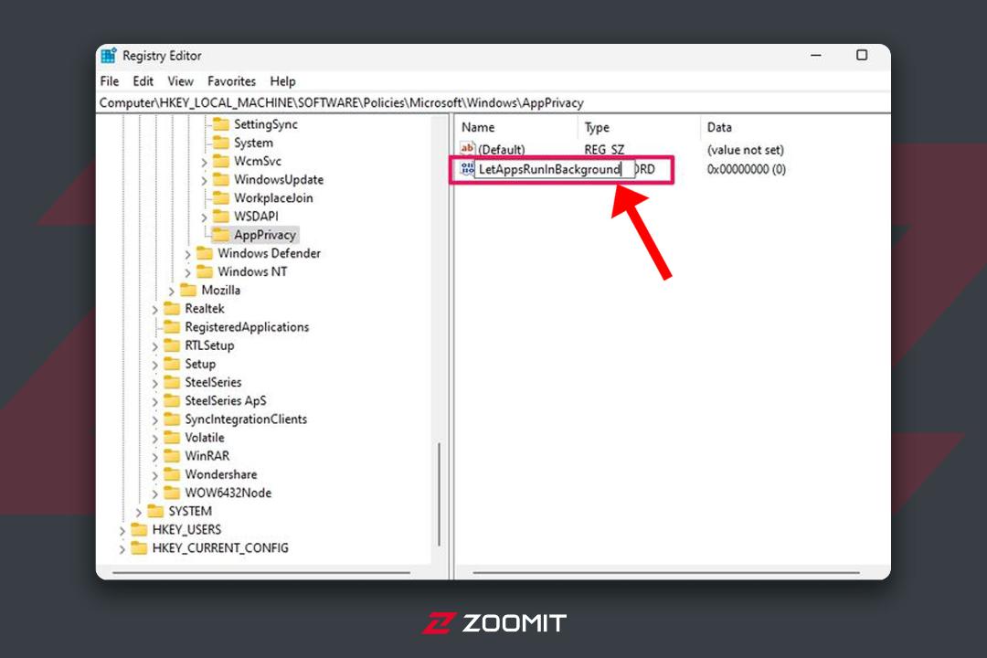The height and width of the screenshot is (658, 987).
Task: Click the Mozilla folder icon
Action: tap(188, 291)
